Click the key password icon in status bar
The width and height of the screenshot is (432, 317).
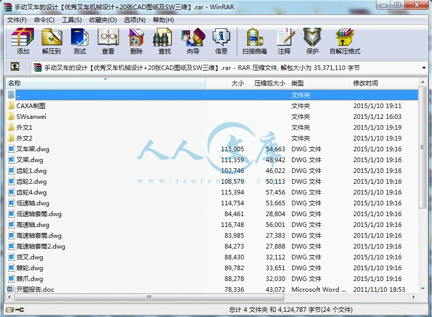20,310
